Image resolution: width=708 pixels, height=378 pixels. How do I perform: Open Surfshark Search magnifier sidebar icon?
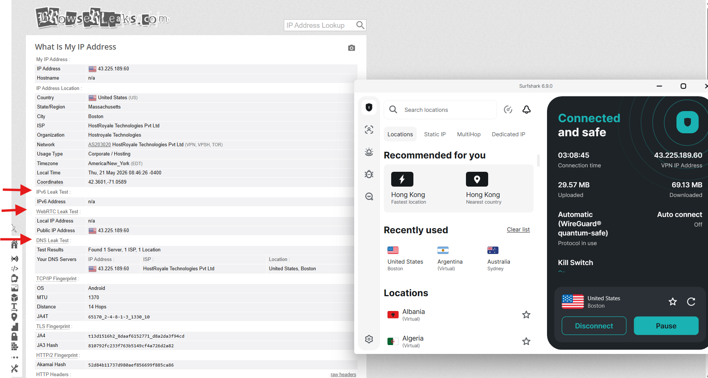tap(369, 196)
